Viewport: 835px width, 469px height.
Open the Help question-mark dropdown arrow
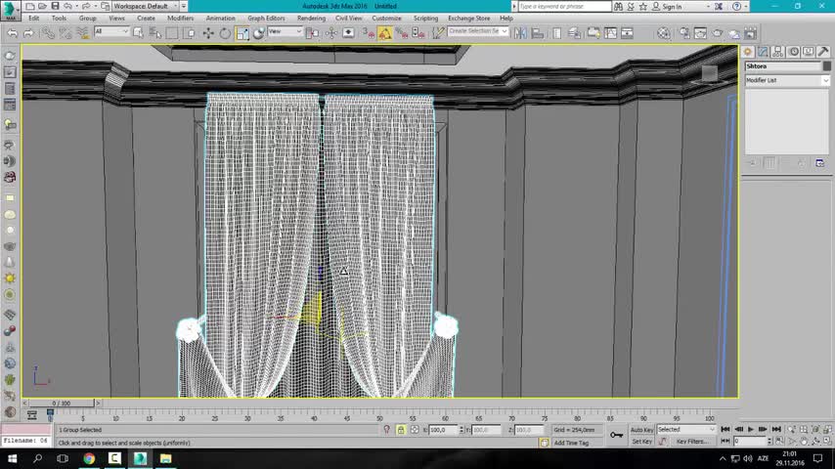click(745, 7)
